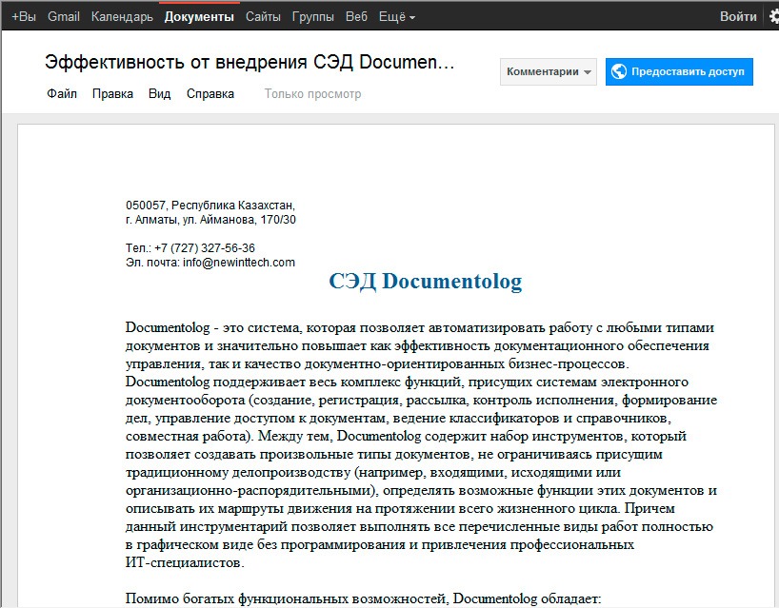Click Предоставить доступ button
Viewport: 779px width, 608px height.
(679, 71)
